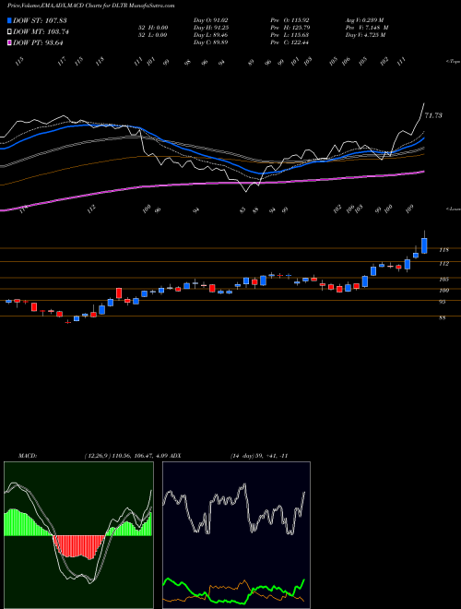
Task: Click the 118 price level label
Action: coord(443,250)
